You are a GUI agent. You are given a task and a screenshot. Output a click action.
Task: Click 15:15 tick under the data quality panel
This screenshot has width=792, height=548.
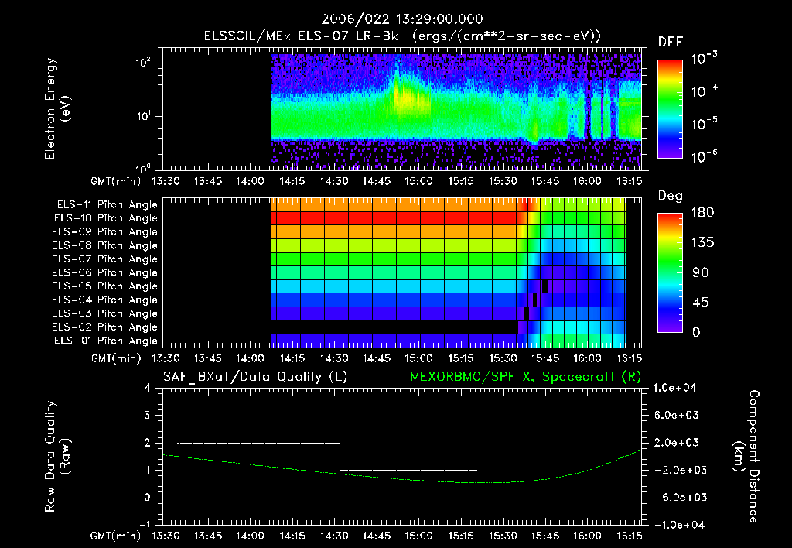point(461,536)
